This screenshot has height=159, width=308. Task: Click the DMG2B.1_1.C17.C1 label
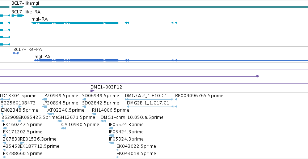pos(148,103)
